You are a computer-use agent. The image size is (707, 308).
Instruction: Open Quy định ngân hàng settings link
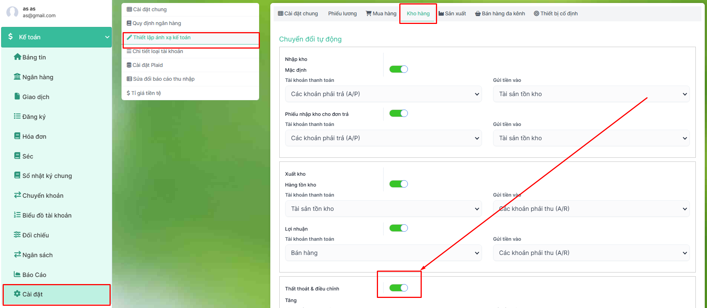(x=157, y=23)
